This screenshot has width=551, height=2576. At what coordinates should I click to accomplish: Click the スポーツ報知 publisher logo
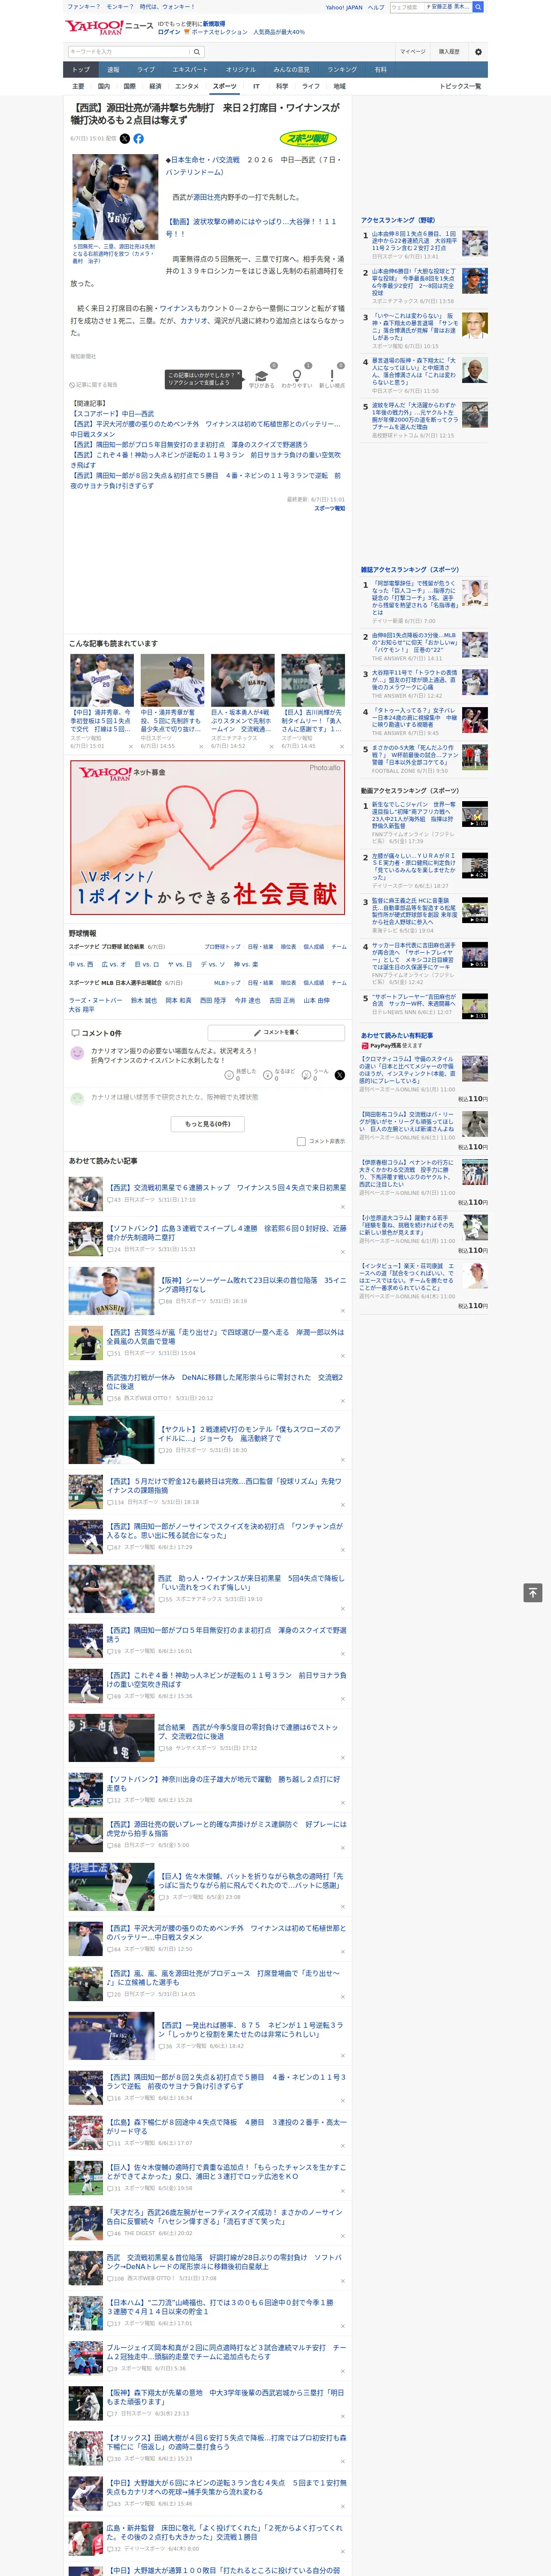[x=308, y=139]
